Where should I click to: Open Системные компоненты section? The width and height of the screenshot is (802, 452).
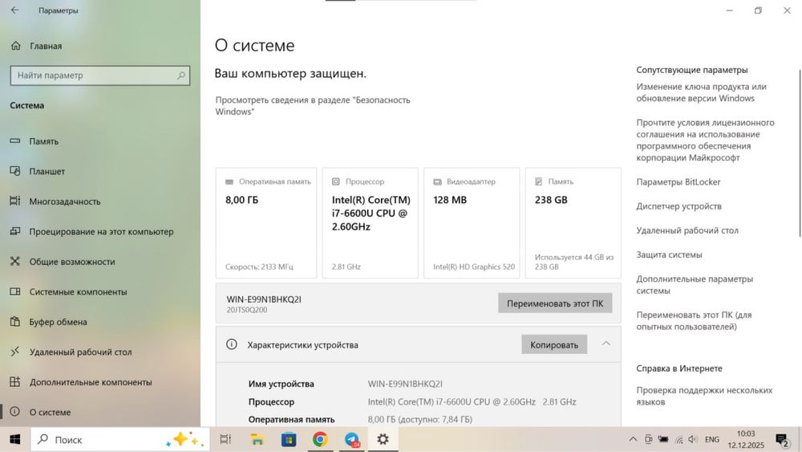pyautogui.click(x=100, y=291)
